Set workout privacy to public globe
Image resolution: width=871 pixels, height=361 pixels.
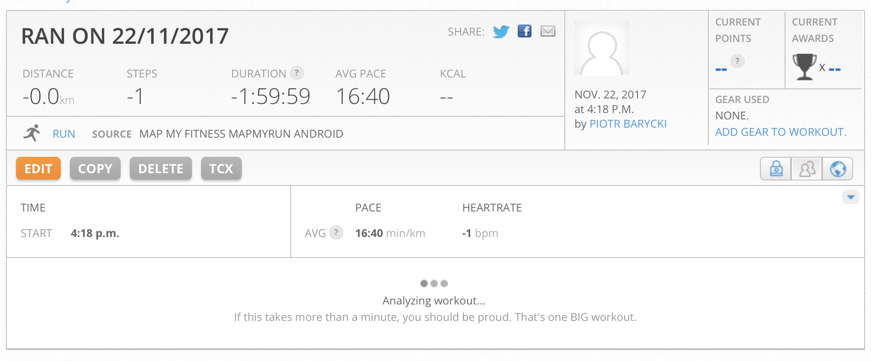click(838, 169)
